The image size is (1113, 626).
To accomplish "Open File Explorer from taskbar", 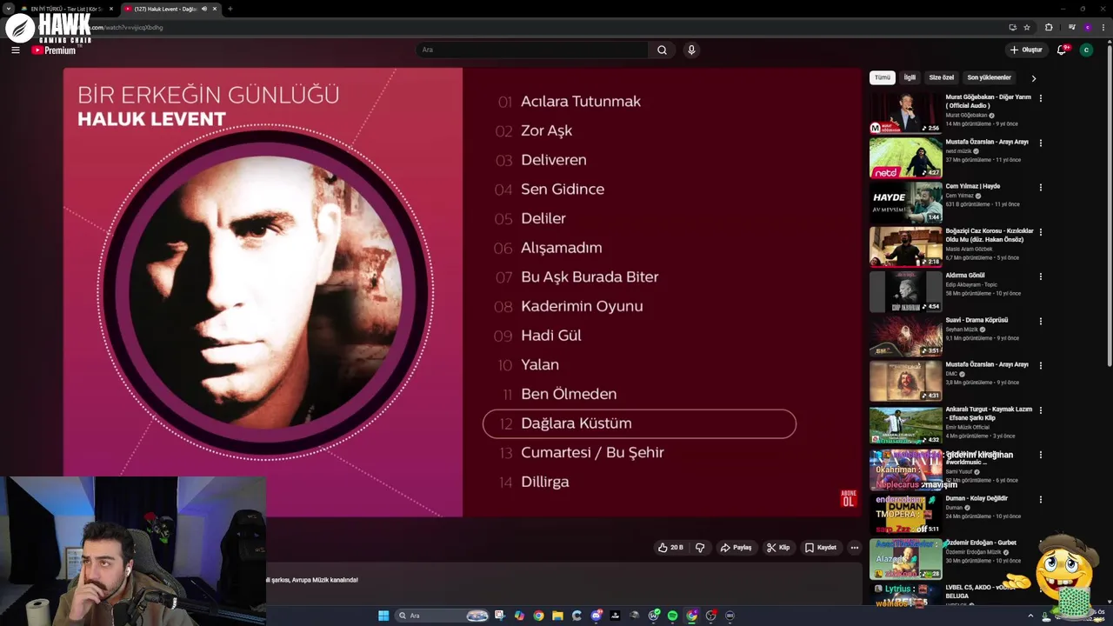I will [557, 616].
